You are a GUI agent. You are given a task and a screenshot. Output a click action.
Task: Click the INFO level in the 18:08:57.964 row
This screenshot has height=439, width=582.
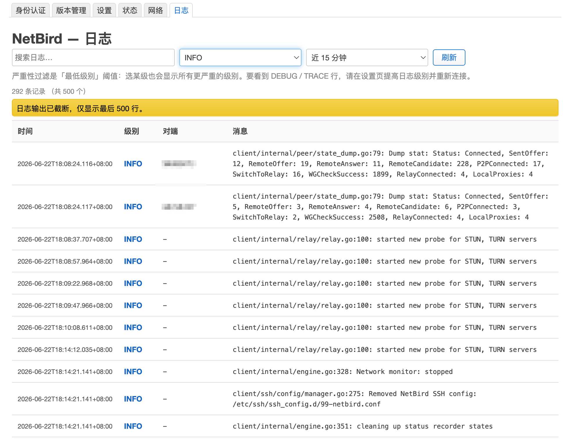click(133, 261)
